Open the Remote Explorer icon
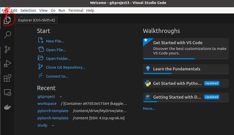The width and height of the screenshot is (234, 135). point(7,92)
